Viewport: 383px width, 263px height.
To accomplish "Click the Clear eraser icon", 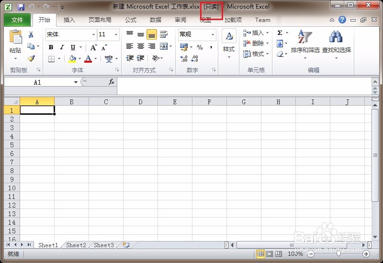I will 280,54.
